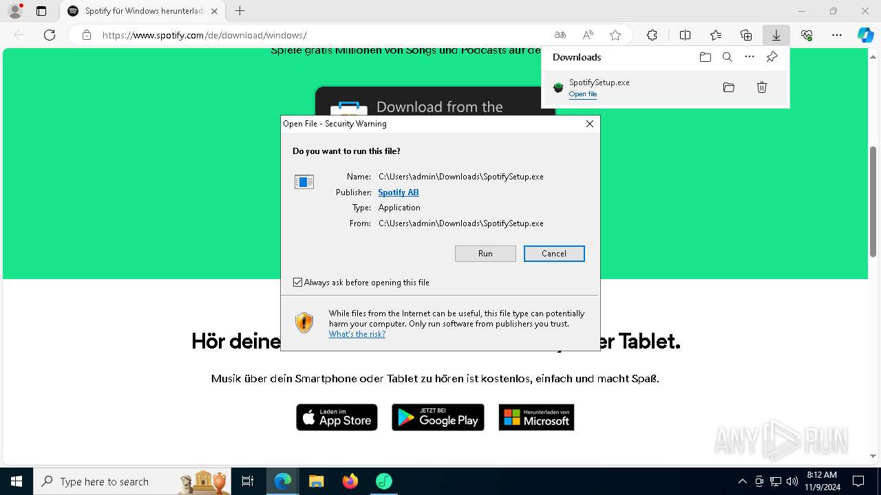Viewport: 881px width, 495px height.
Task: Show hidden system tray icons
Action: pos(742,481)
